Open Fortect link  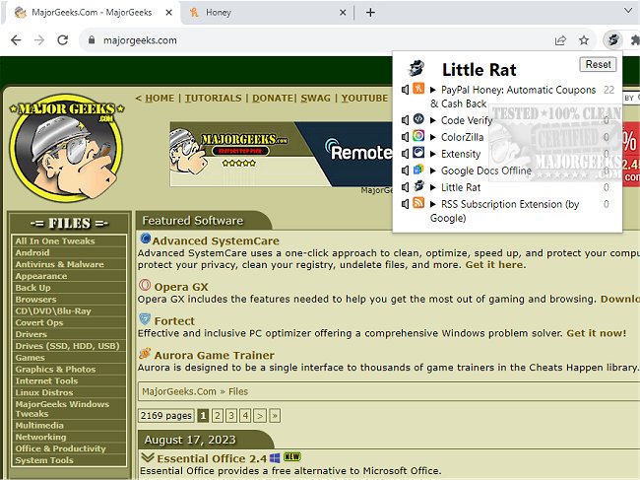174,321
